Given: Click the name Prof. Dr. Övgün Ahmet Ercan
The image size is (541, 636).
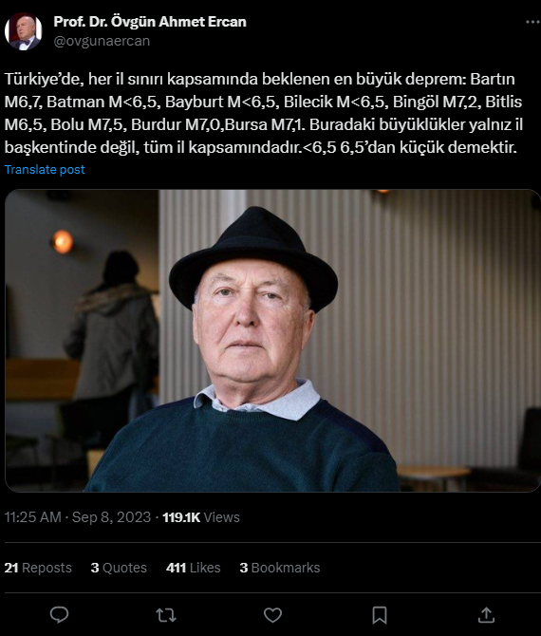Looking at the screenshot, I should click(x=150, y=22).
